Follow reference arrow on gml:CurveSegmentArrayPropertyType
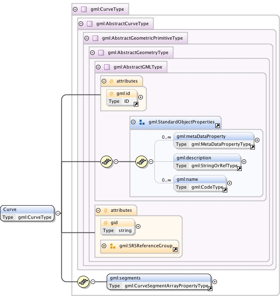Screen dimensions: 280x296 click(x=210, y=289)
